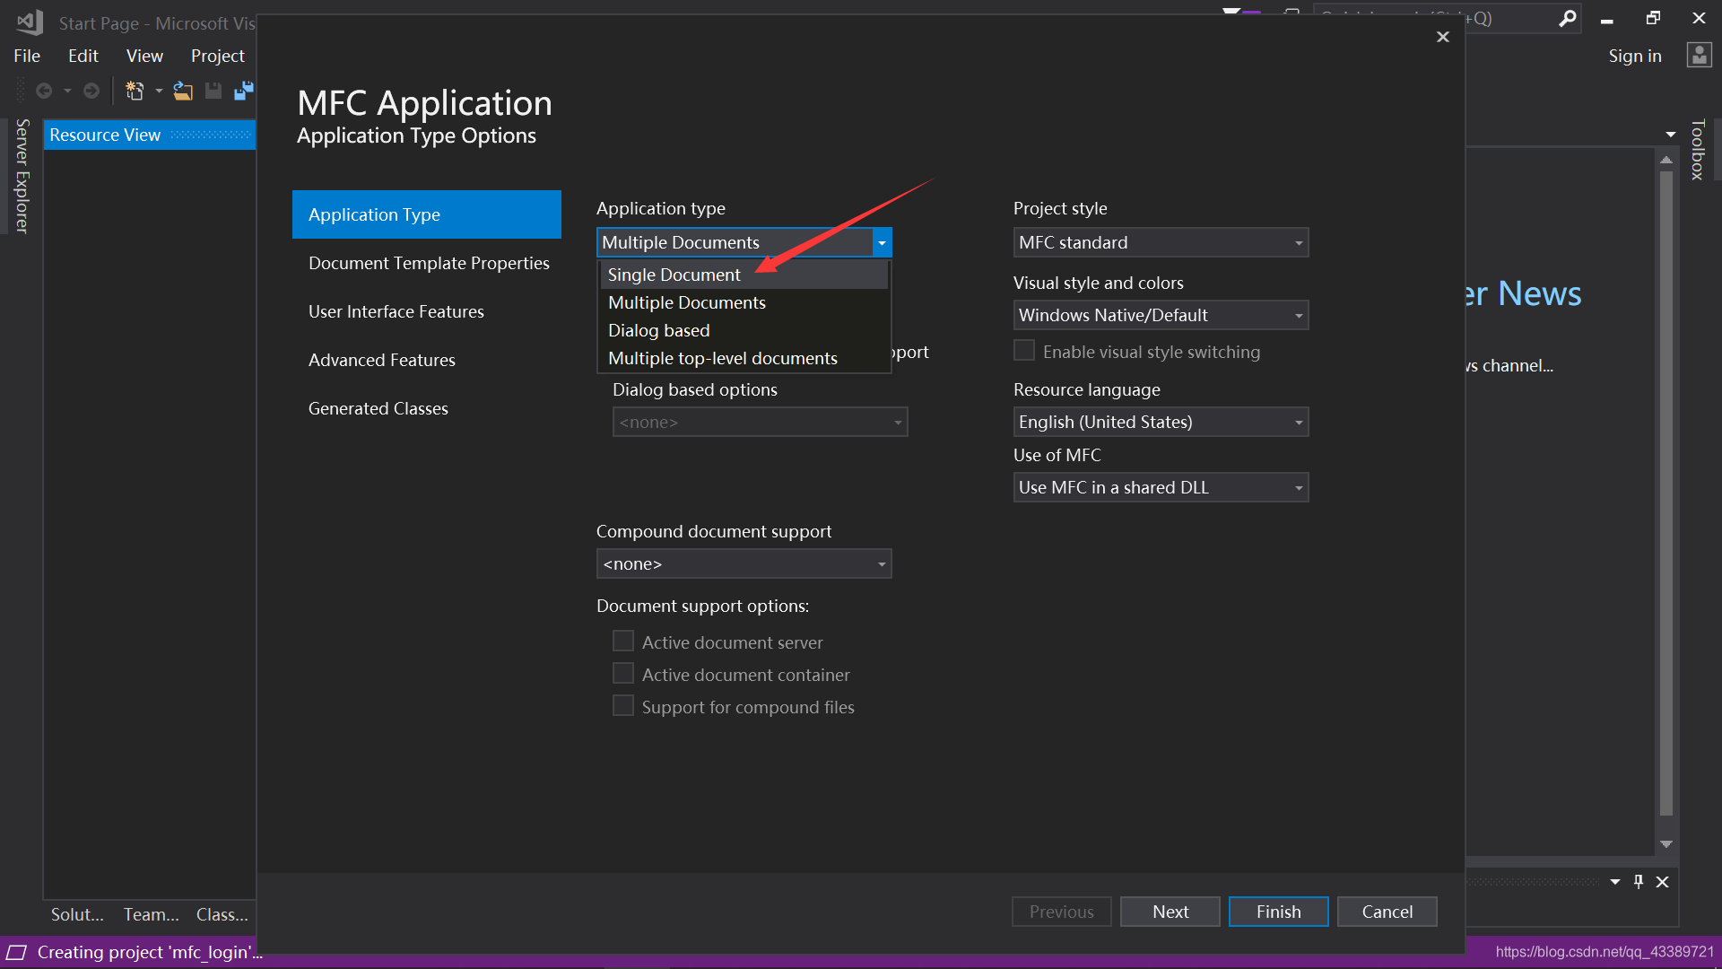1722x969 pixels.
Task: Click the Open File folder icon
Action: [183, 91]
